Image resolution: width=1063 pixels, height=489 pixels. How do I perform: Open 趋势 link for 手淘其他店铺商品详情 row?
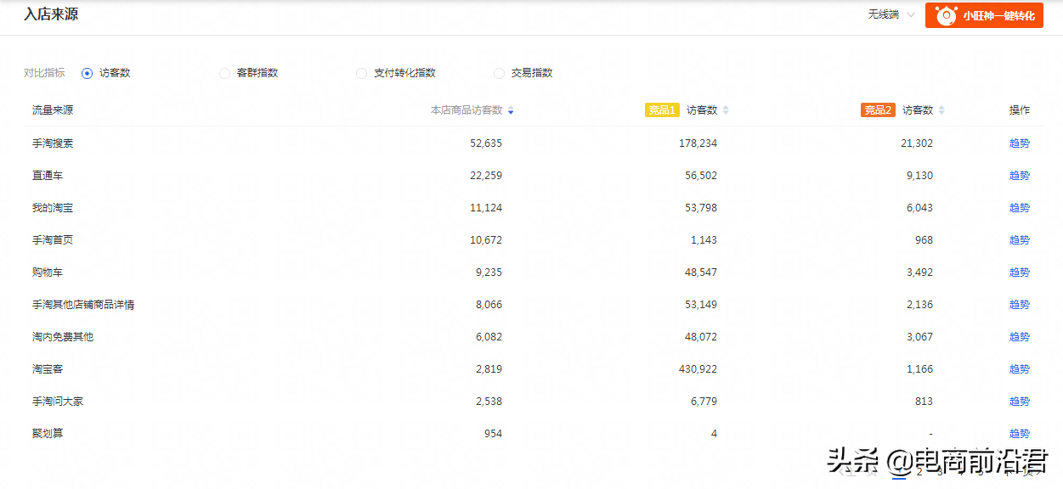1020,305
